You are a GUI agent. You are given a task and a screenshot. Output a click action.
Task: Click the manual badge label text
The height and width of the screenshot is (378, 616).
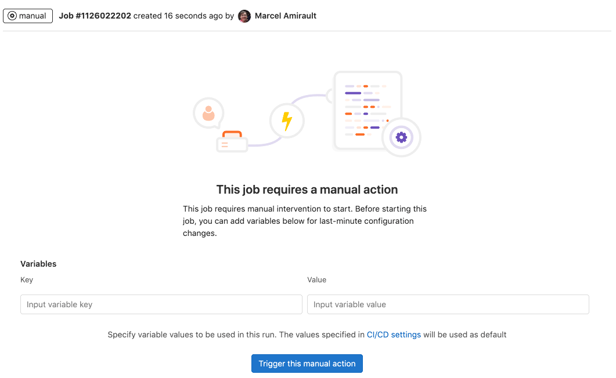32,16
